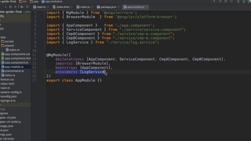Close the app.module.ts tab

[x=147, y=7]
